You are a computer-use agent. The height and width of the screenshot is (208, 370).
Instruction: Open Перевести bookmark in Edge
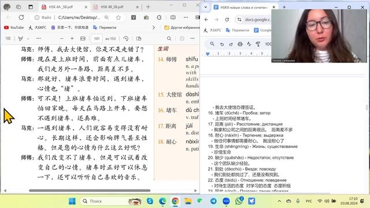coord(105,28)
